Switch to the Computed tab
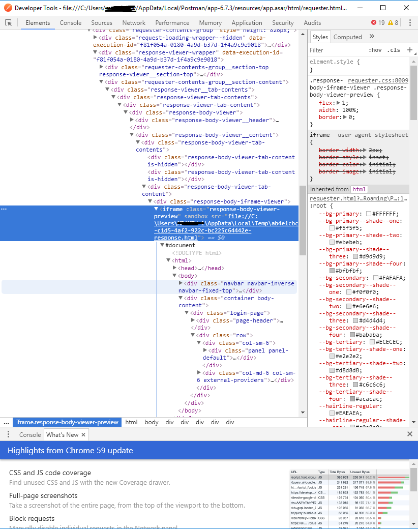Viewport: 418px width, 529px height. pos(347,37)
